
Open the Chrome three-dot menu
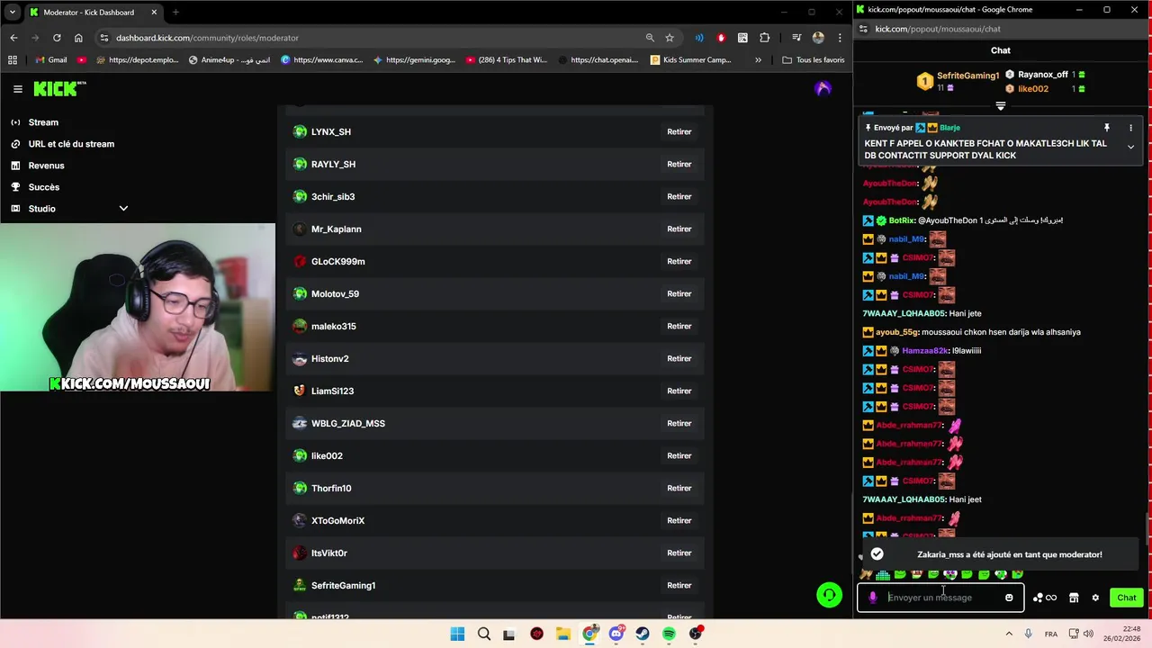[x=840, y=38]
